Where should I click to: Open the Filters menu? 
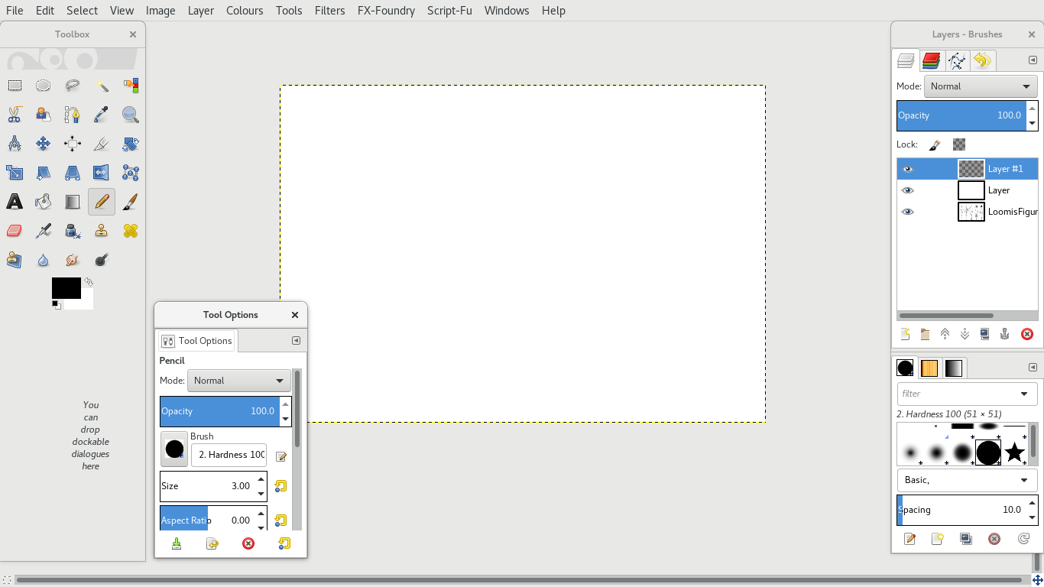pos(329,11)
